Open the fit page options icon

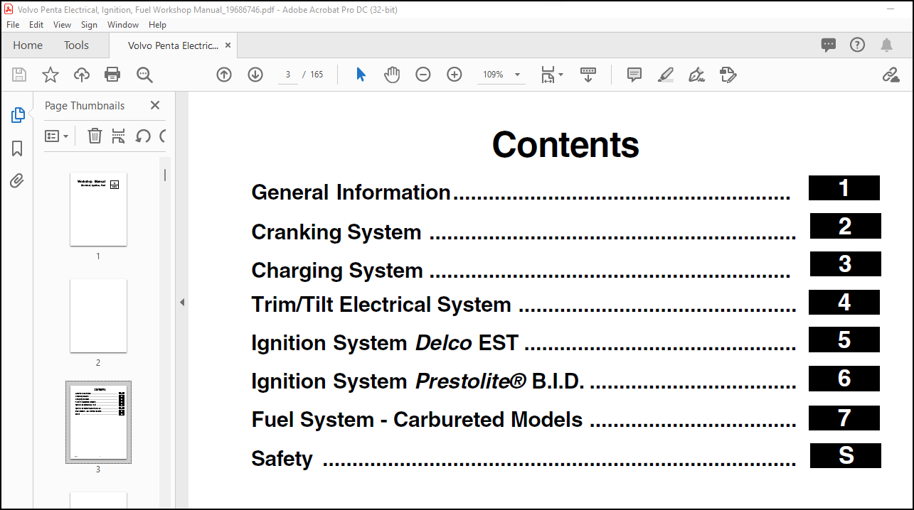551,75
